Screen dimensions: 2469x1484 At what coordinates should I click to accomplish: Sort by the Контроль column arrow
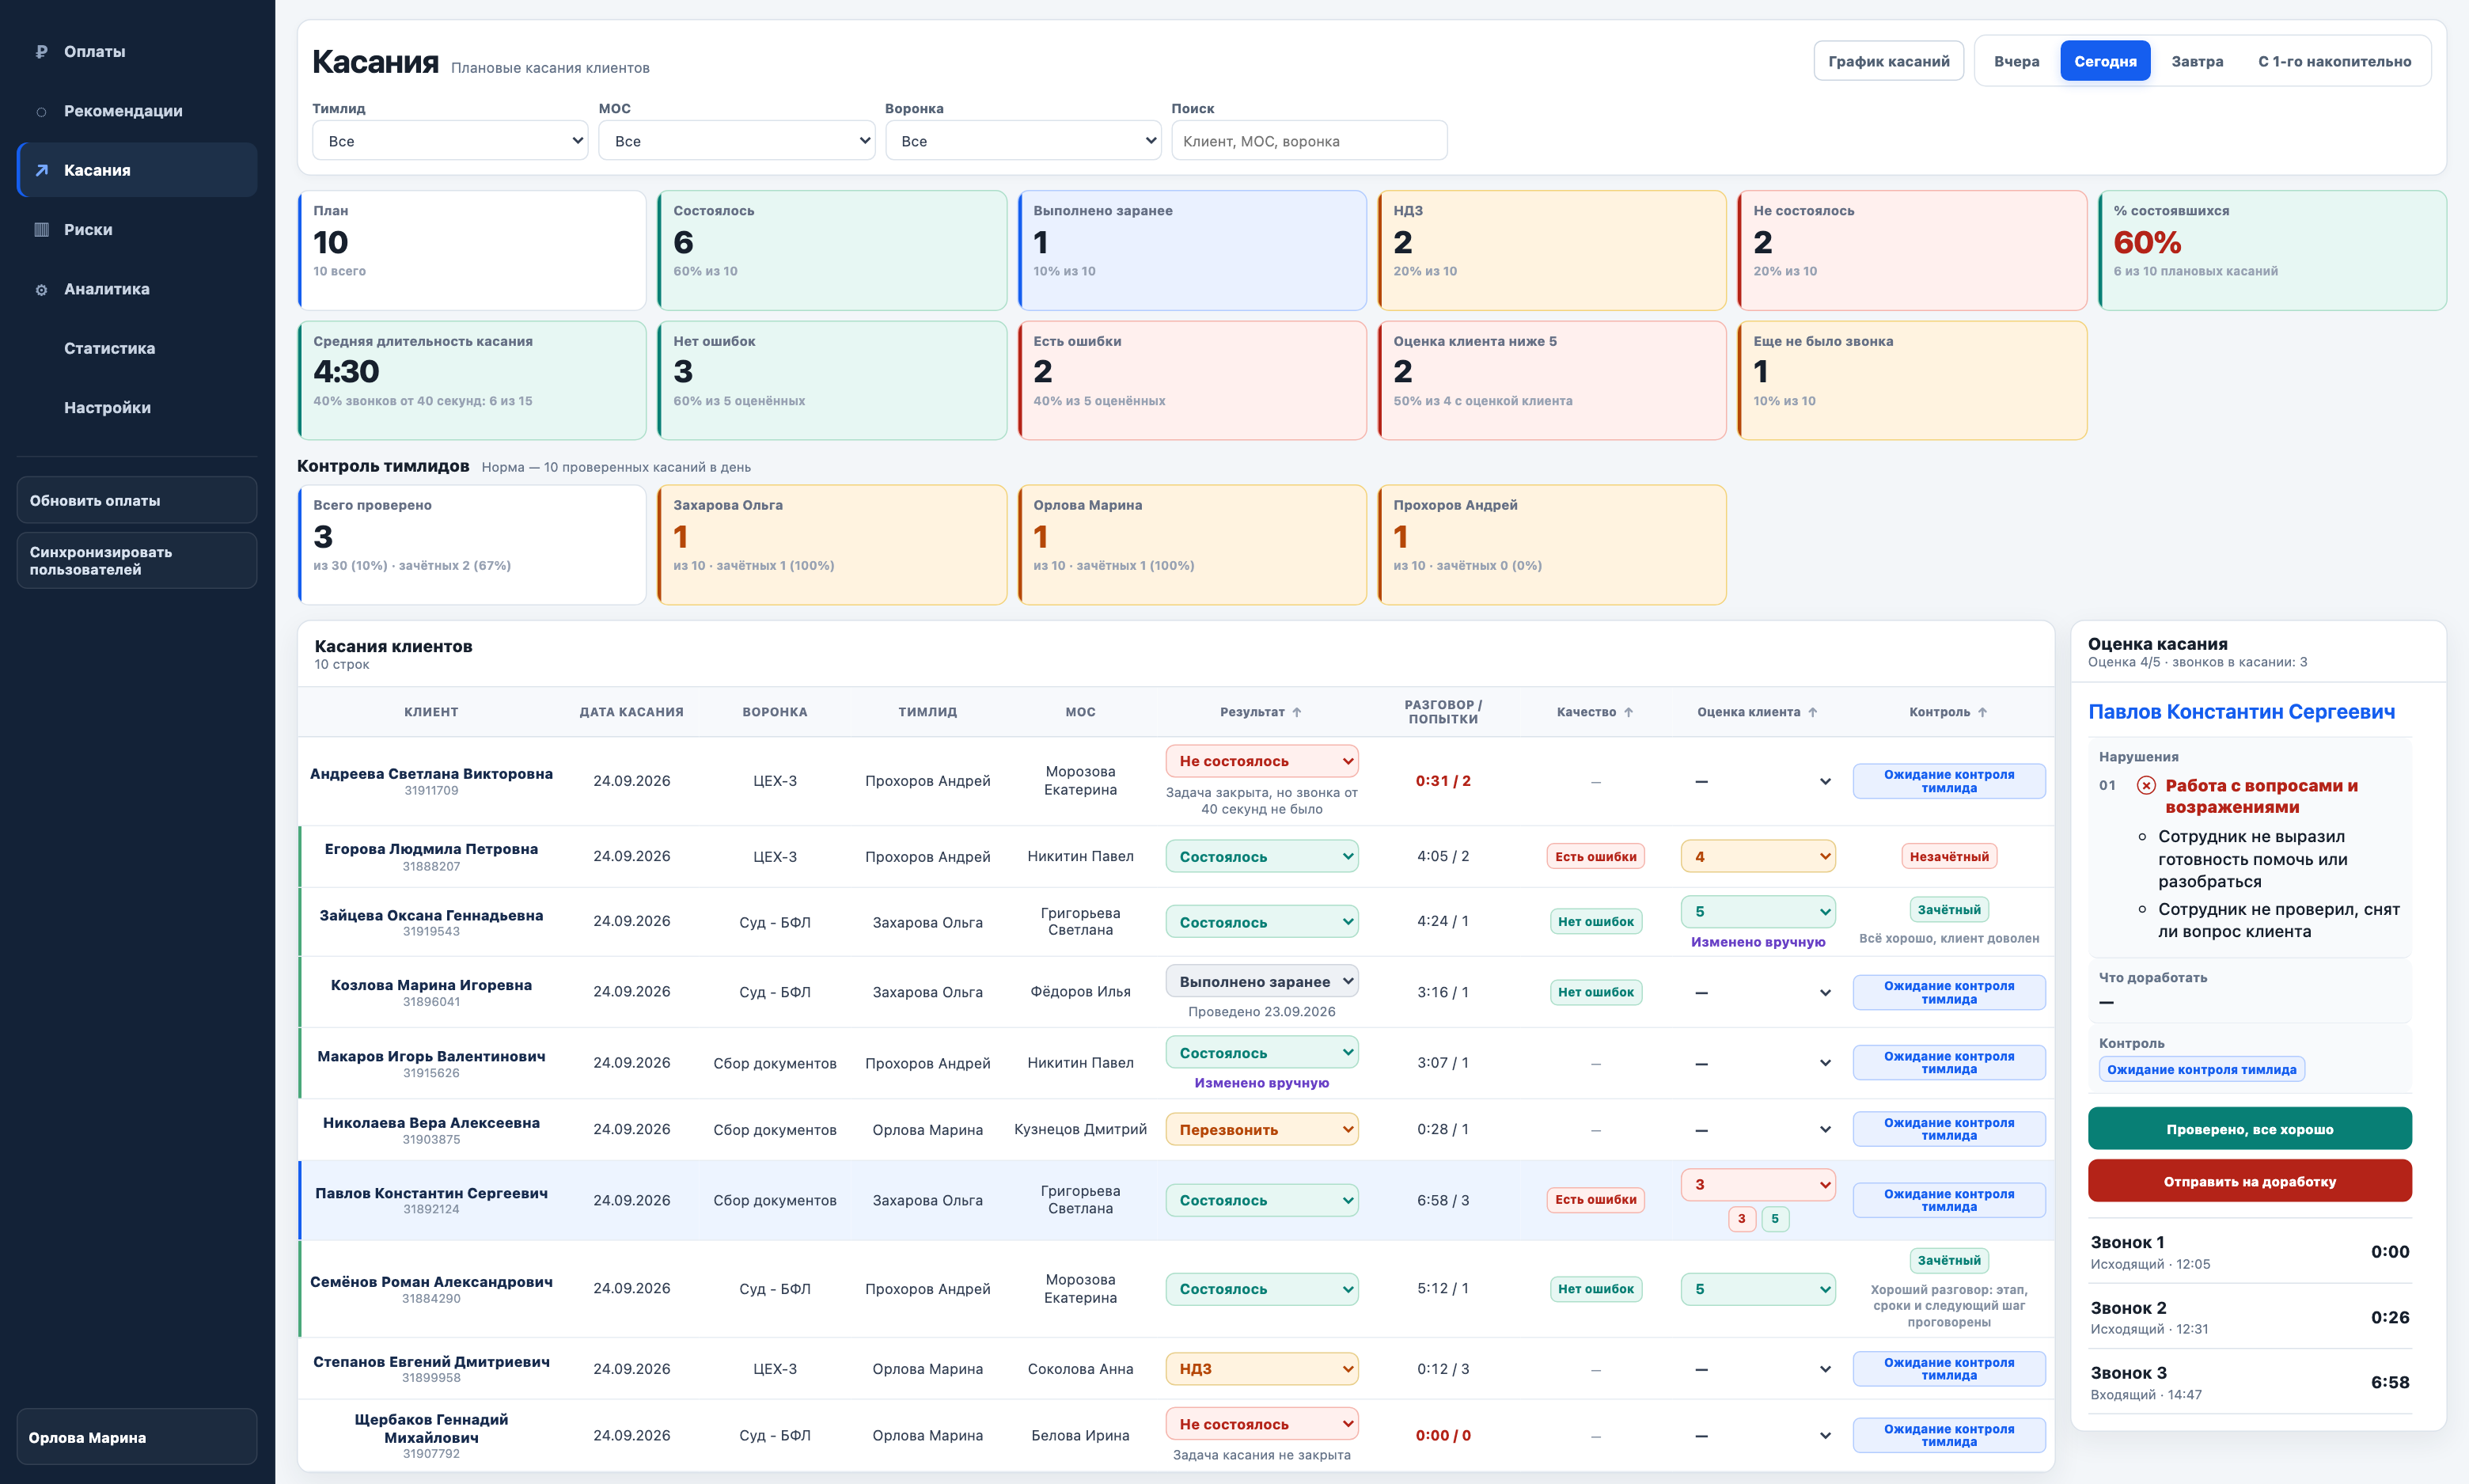[x=1982, y=712]
